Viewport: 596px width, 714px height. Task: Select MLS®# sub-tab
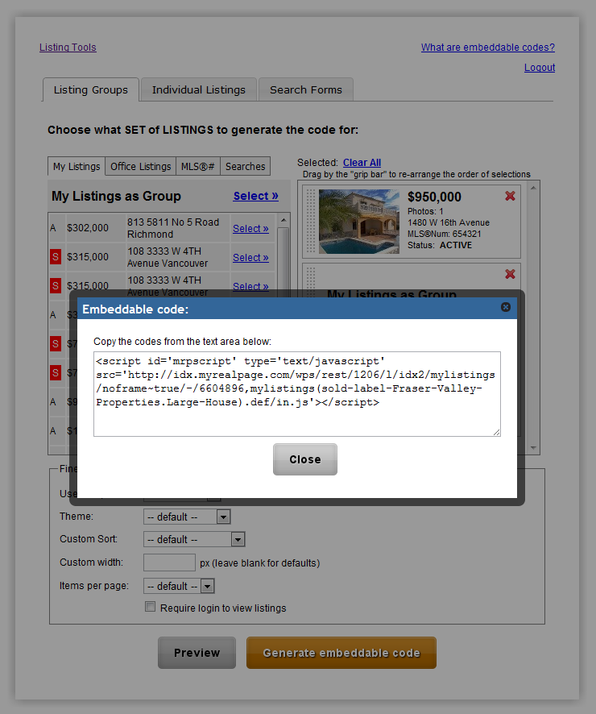[x=198, y=167]
